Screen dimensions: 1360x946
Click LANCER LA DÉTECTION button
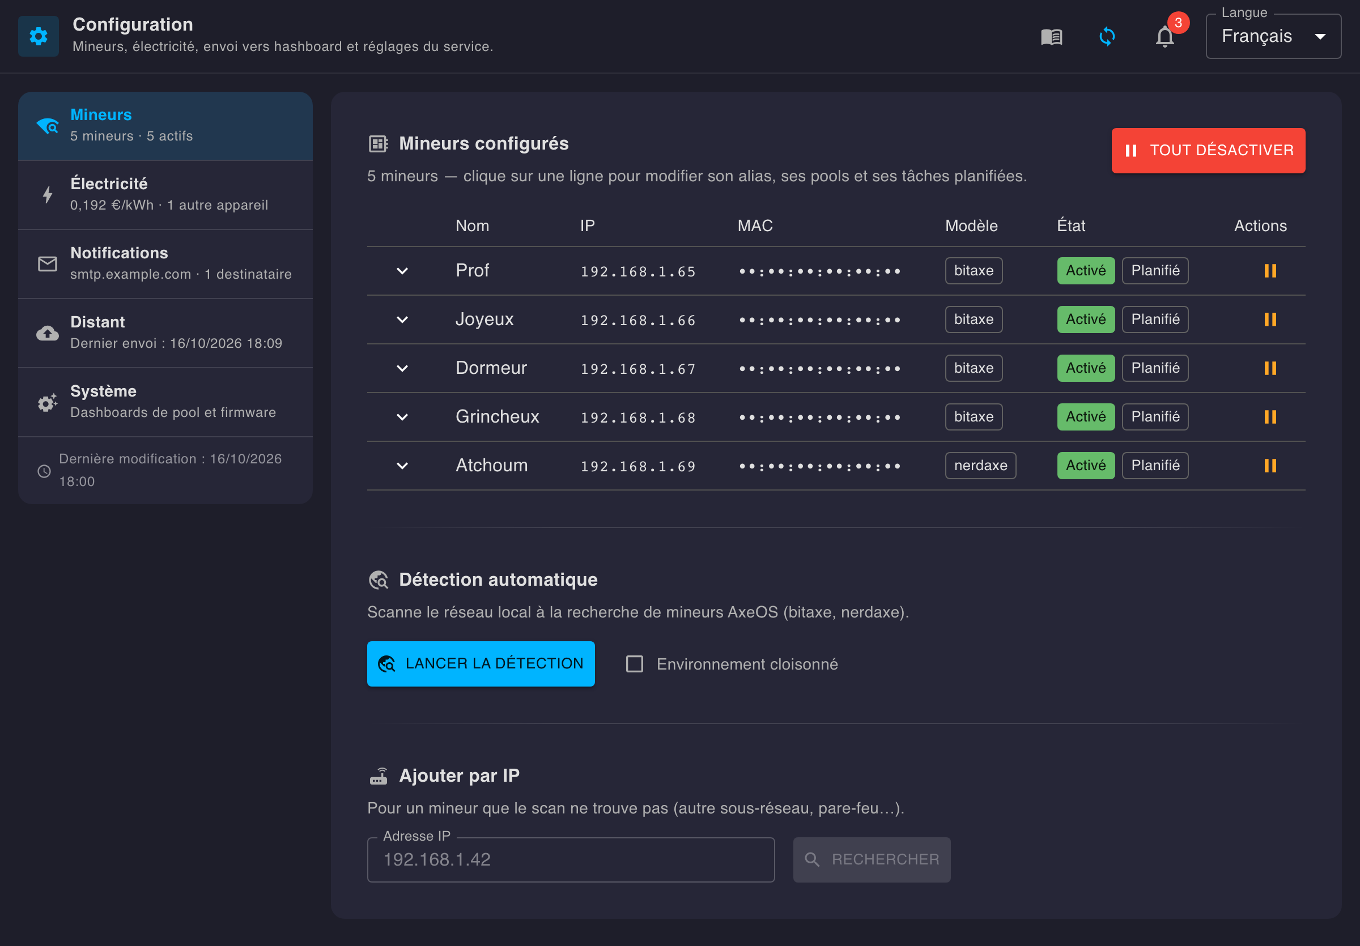click(x=481, y=664)
